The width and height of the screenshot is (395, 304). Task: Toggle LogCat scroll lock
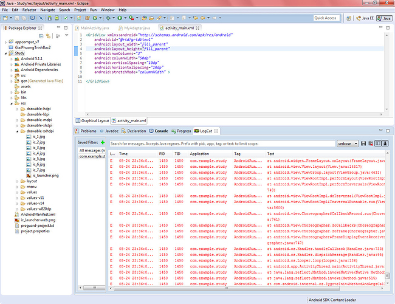[385, 143]
